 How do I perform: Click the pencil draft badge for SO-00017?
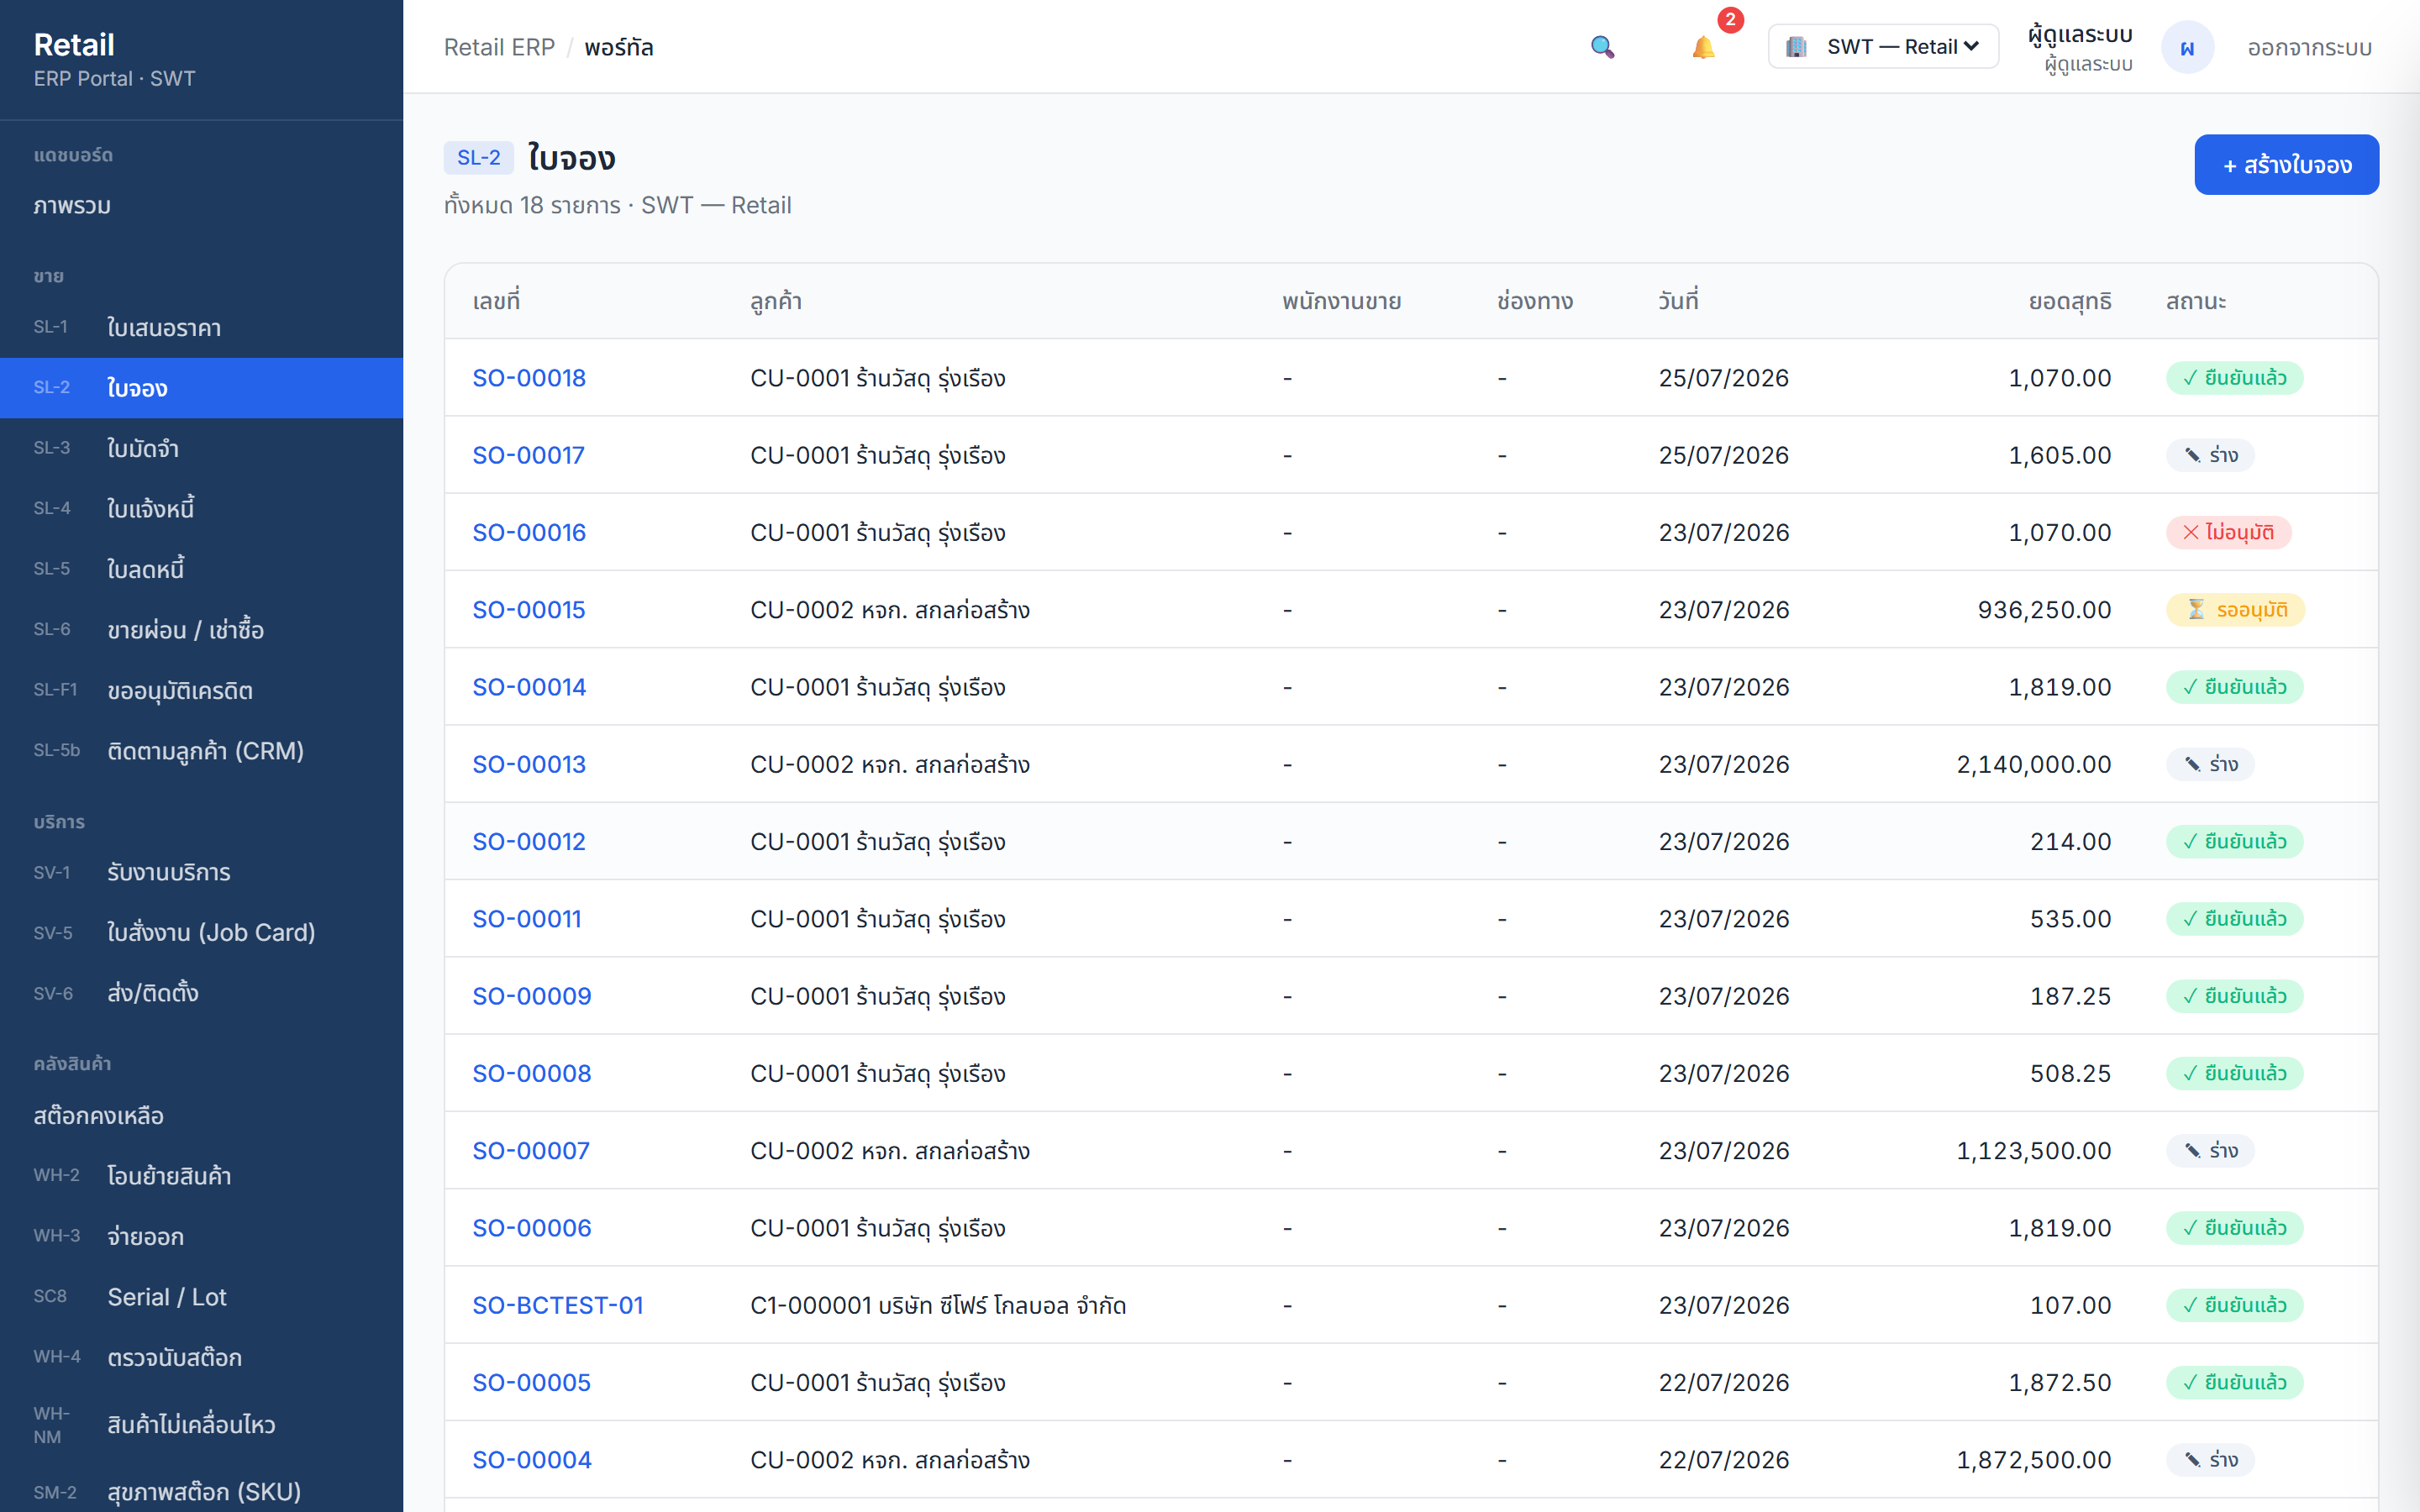(x=2210, y=455)
